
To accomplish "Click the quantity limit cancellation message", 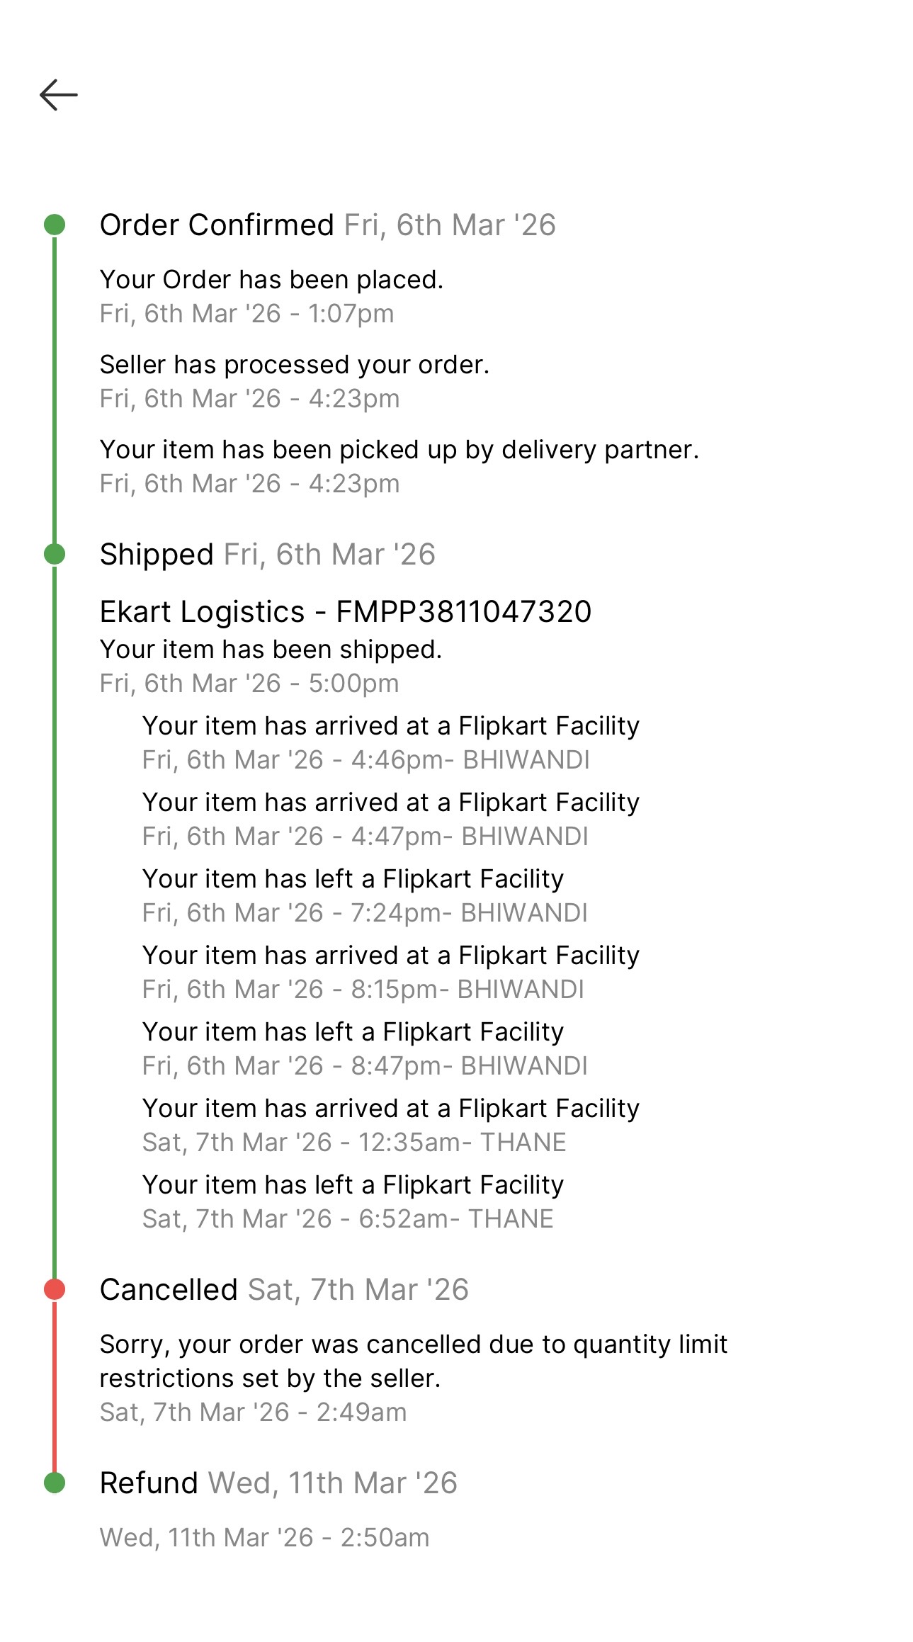I will click(414, 1361).
